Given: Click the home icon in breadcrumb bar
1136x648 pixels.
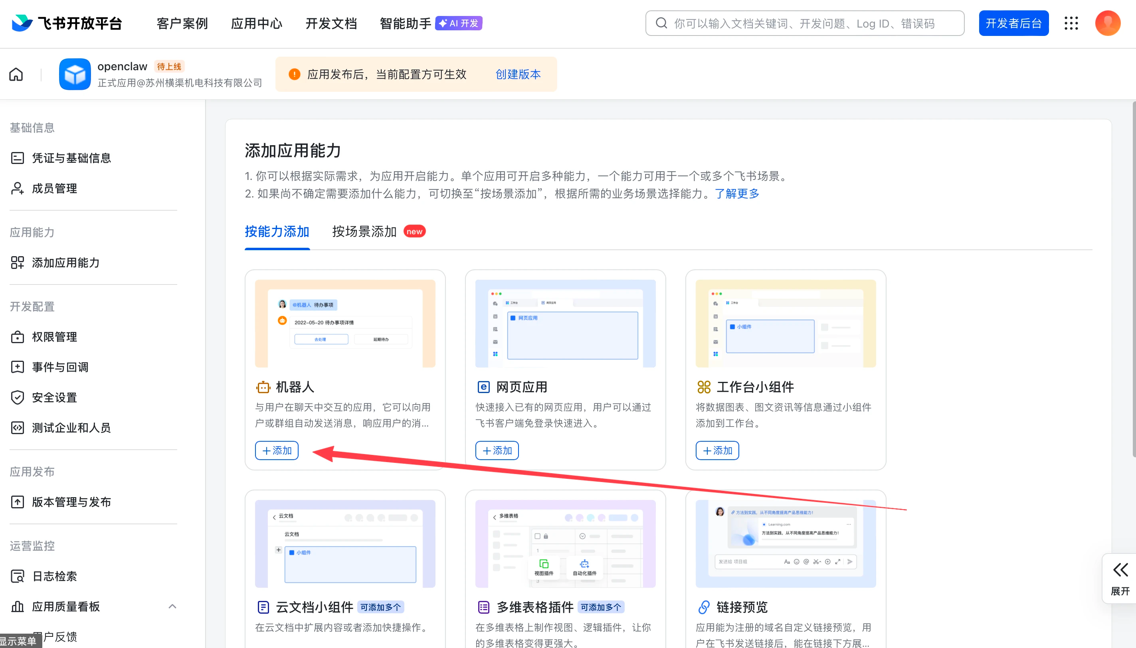Looking at the screenshot, I should tap(16, 74).
